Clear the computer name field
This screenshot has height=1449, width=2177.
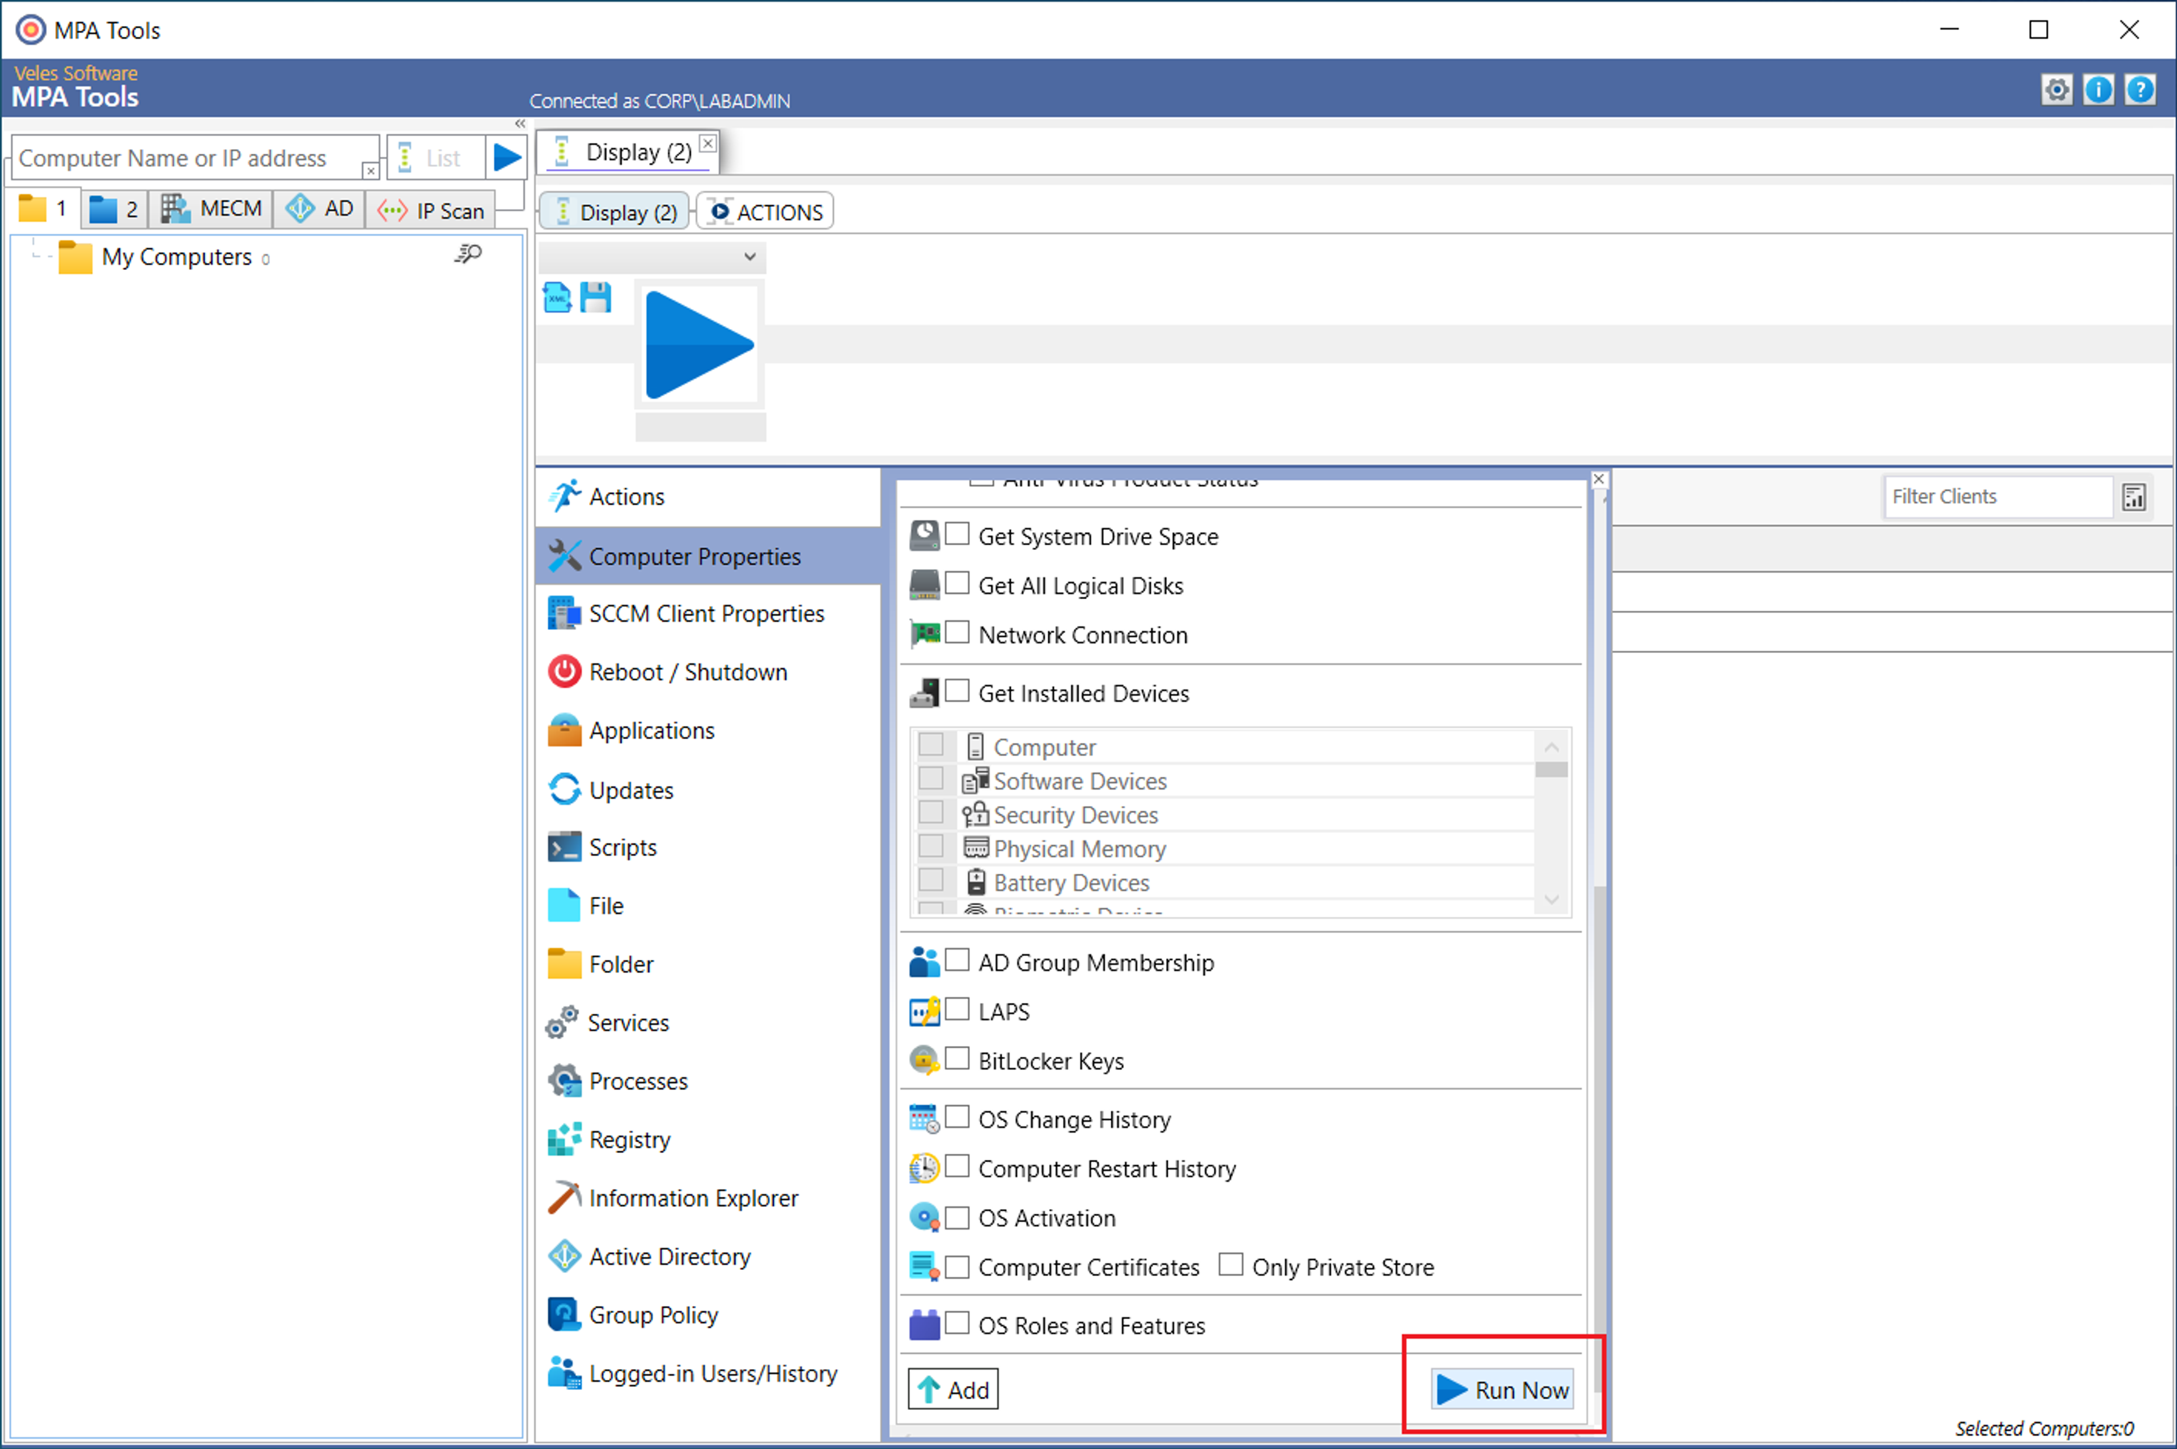pyautogui.click(x=370, y=171)
